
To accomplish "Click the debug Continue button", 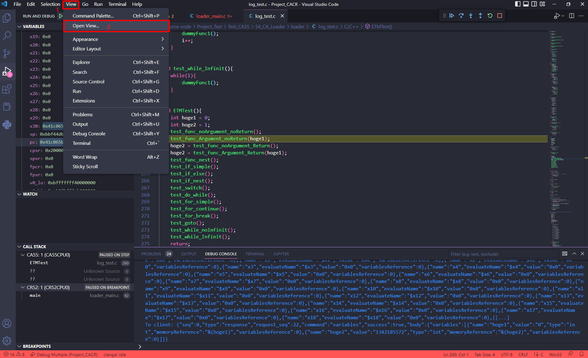I will [451, 16].
